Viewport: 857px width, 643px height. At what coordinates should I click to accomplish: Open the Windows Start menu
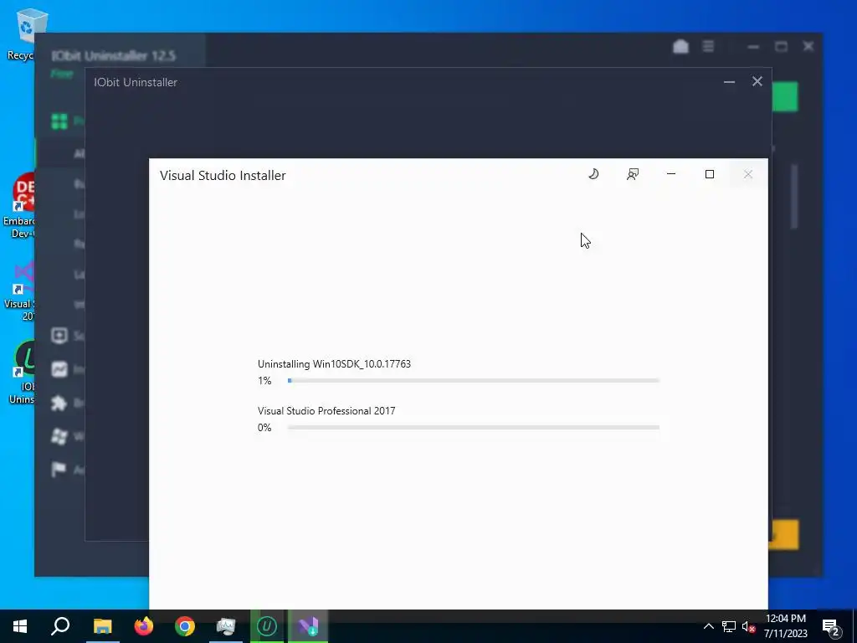click(20, 626)
